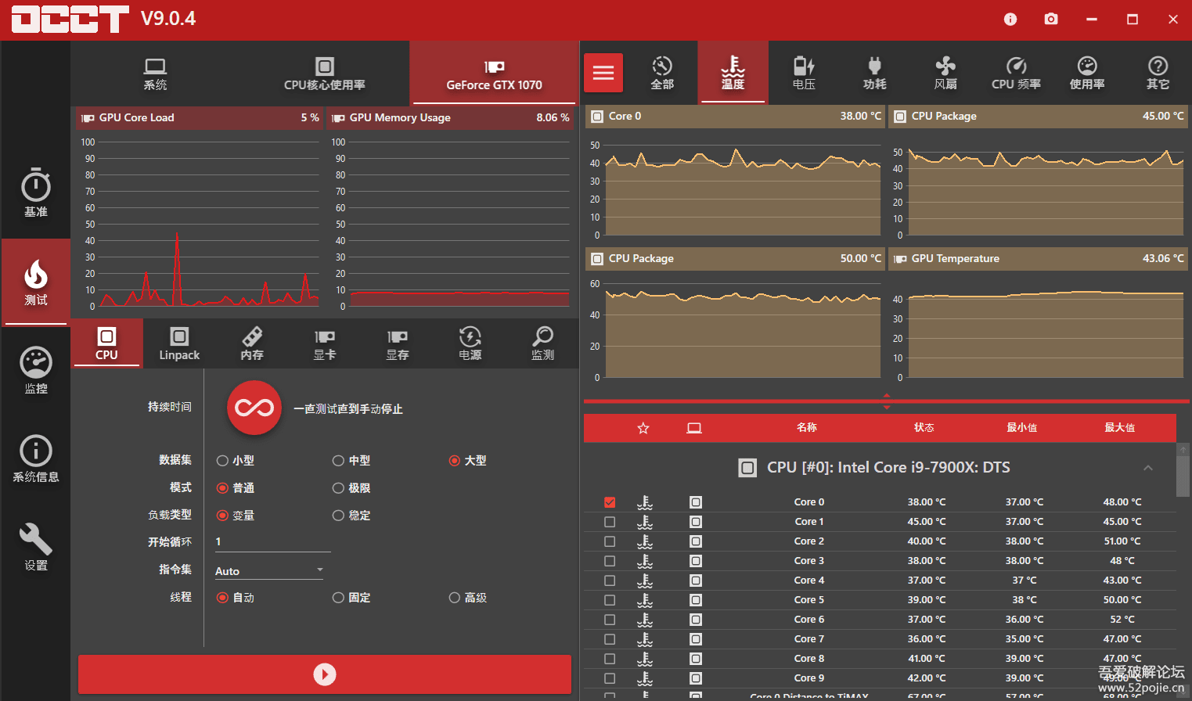Click the 全部 sensors overview icon
This screenshot has width=1192, height=701.
pyautogui.click(x=661, y=72)
